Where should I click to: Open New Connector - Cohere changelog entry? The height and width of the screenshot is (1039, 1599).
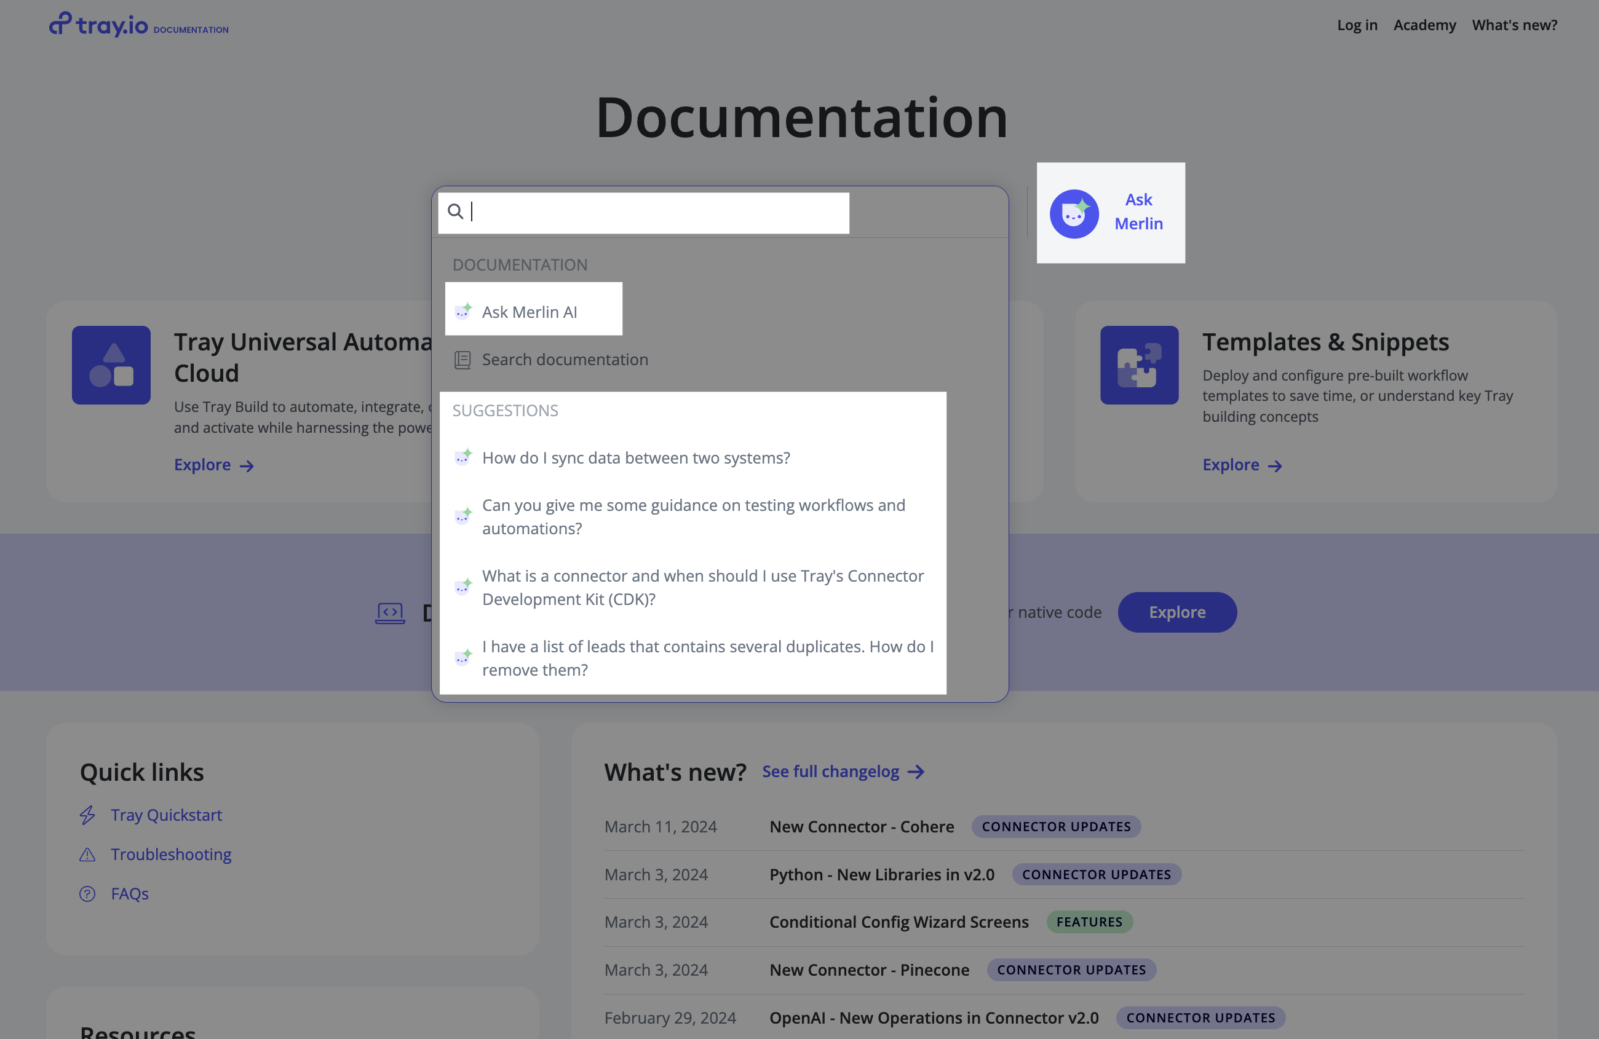click(862, 827)
